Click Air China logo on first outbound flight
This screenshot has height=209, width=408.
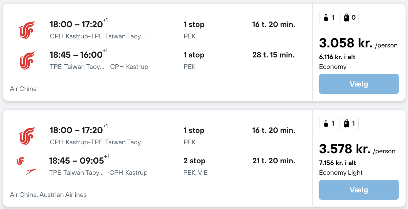point(27,30)
